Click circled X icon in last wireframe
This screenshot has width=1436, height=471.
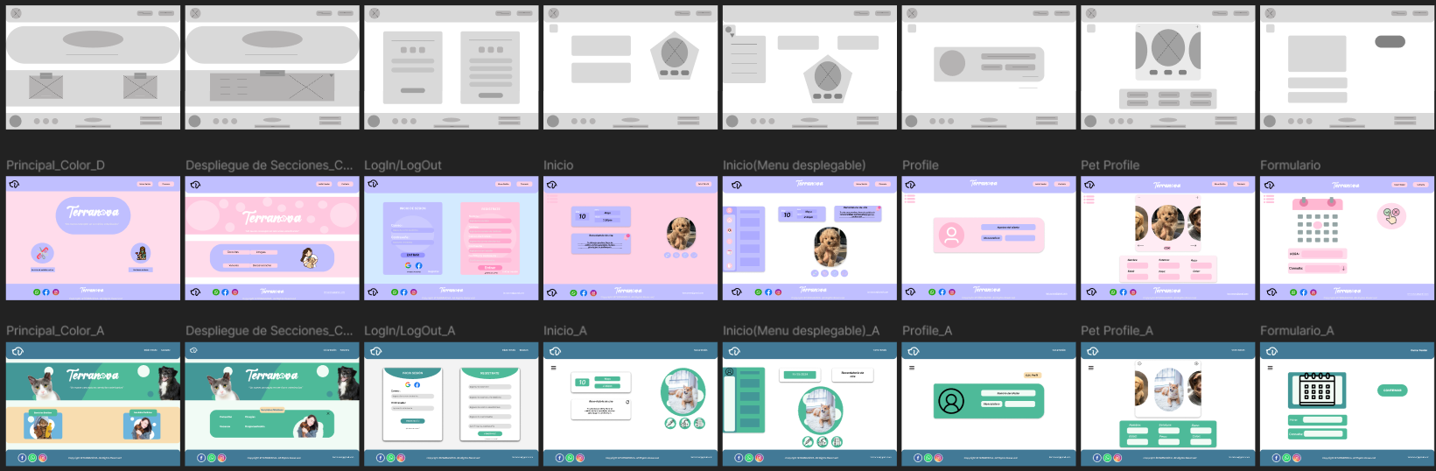point(1271,13)
